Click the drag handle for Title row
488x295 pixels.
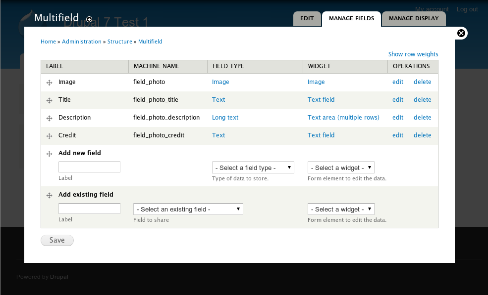click(x=49, y=100)
